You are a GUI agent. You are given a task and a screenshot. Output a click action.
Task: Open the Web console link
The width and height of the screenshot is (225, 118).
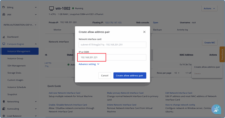click(155, 23)
